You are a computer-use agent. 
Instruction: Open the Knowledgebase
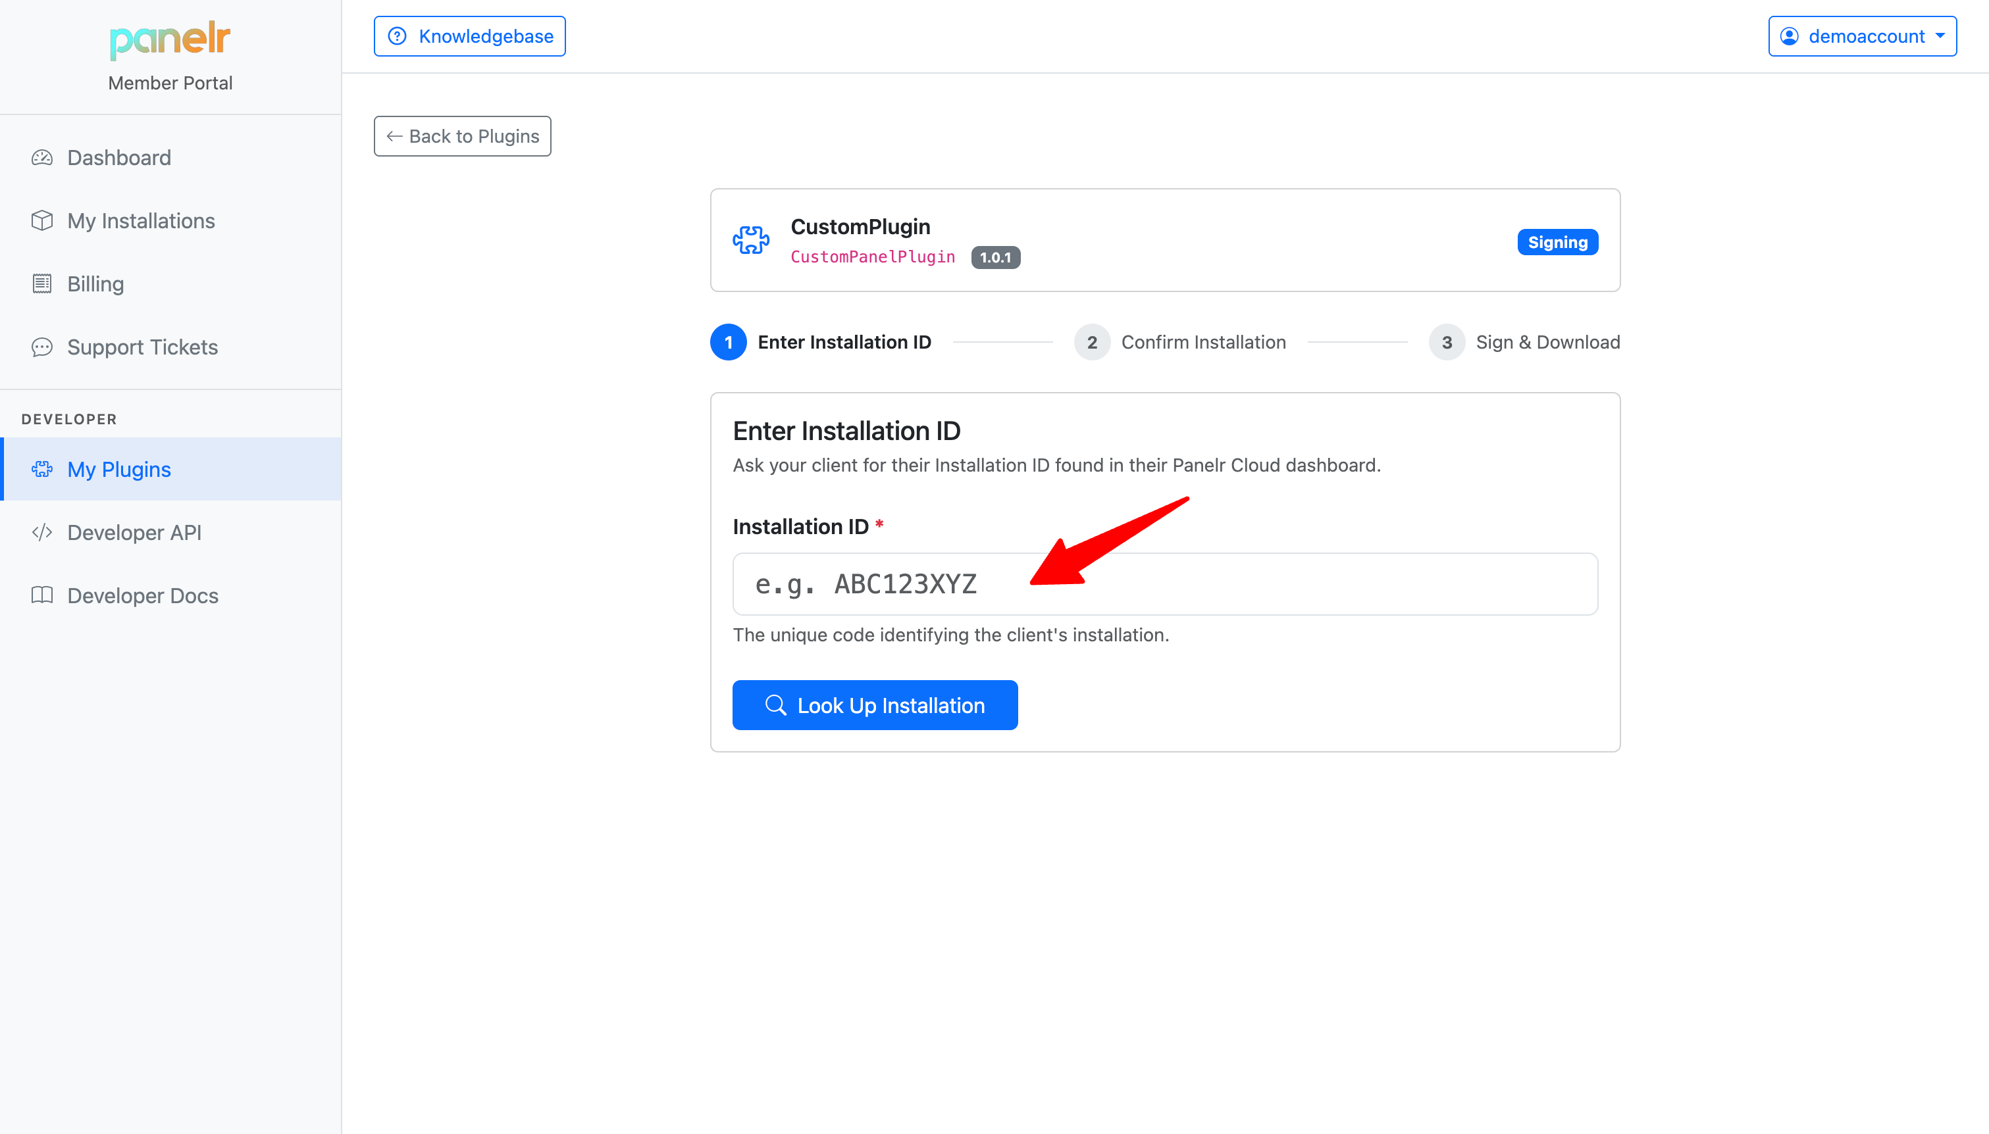(x=470, y=37)
